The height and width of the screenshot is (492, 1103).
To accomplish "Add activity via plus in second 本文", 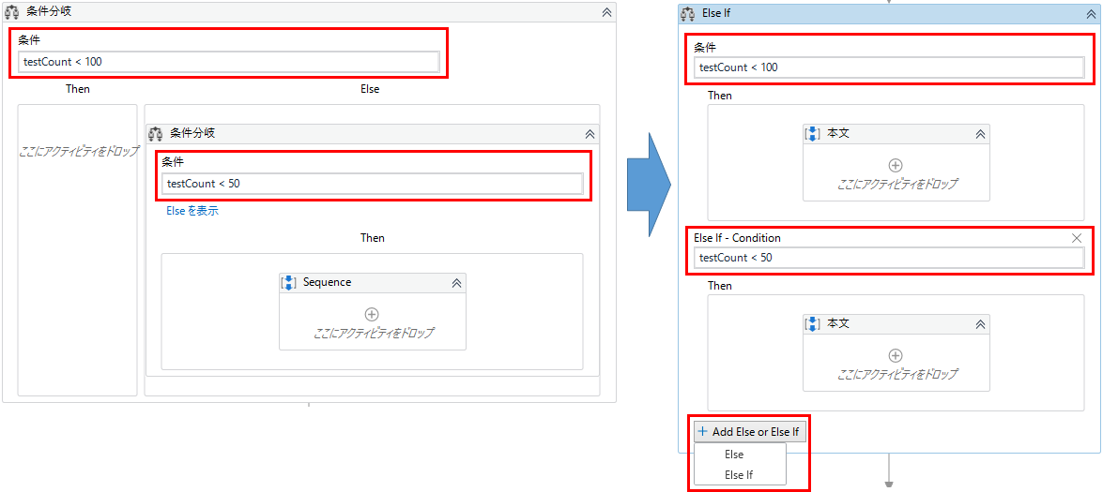I will (x=896, y=355).
